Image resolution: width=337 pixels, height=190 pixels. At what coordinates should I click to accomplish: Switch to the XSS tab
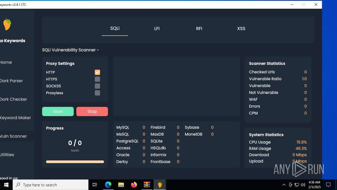tap(241, 28)
